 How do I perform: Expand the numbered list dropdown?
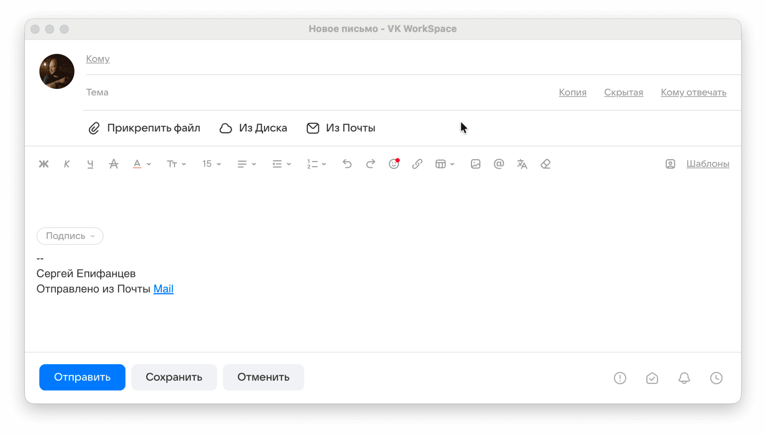[316, 164]
